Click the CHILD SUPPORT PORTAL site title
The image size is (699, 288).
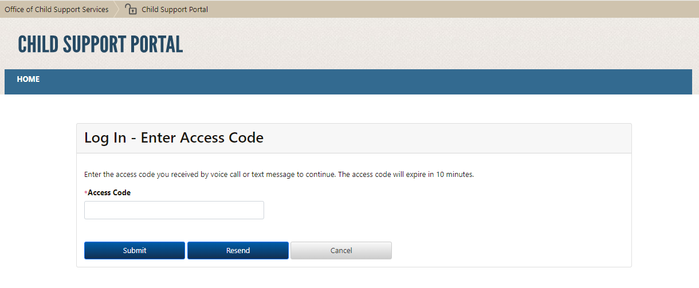[100, 45]
